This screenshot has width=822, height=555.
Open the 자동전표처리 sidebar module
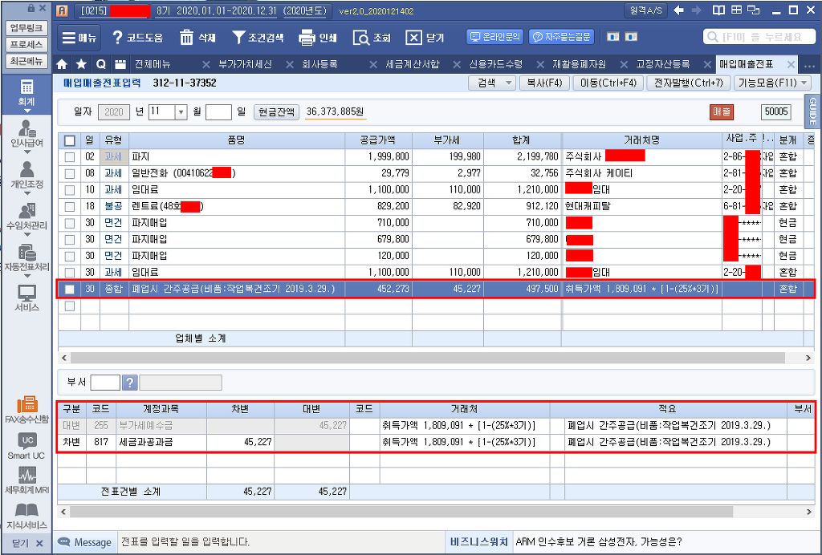(x=26, y=257)
